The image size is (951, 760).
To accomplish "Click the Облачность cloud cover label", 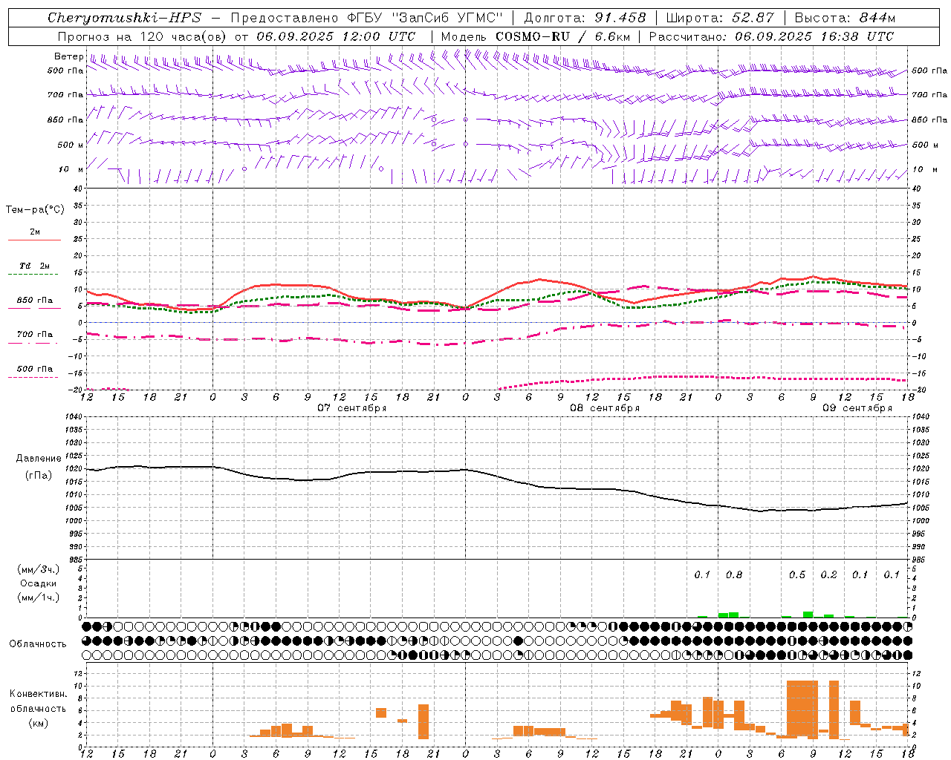I will pos(37,643).
